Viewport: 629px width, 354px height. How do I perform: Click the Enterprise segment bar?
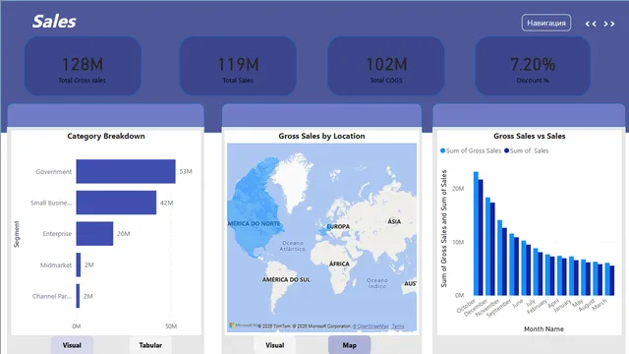[x=94, y=234]
